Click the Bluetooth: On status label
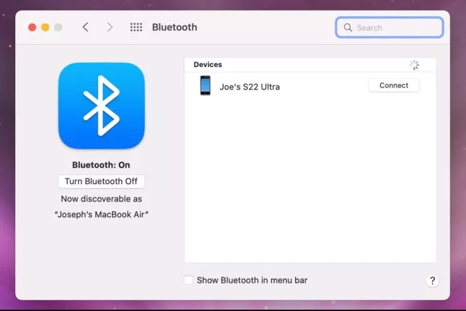The height and width of the screenshot is (311, 466). click(101, 165)
